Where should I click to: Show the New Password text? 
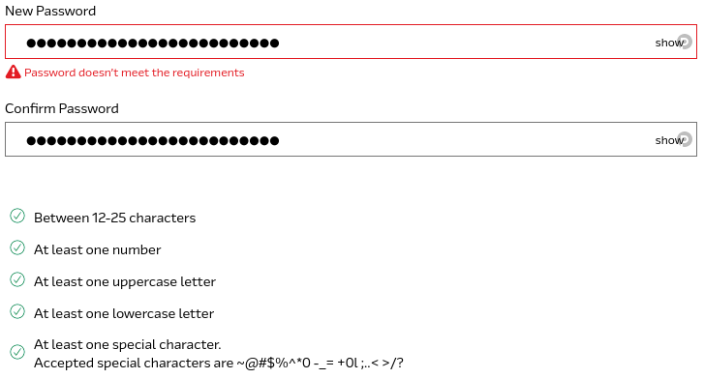pyautogui.click(x=668, y=43)
